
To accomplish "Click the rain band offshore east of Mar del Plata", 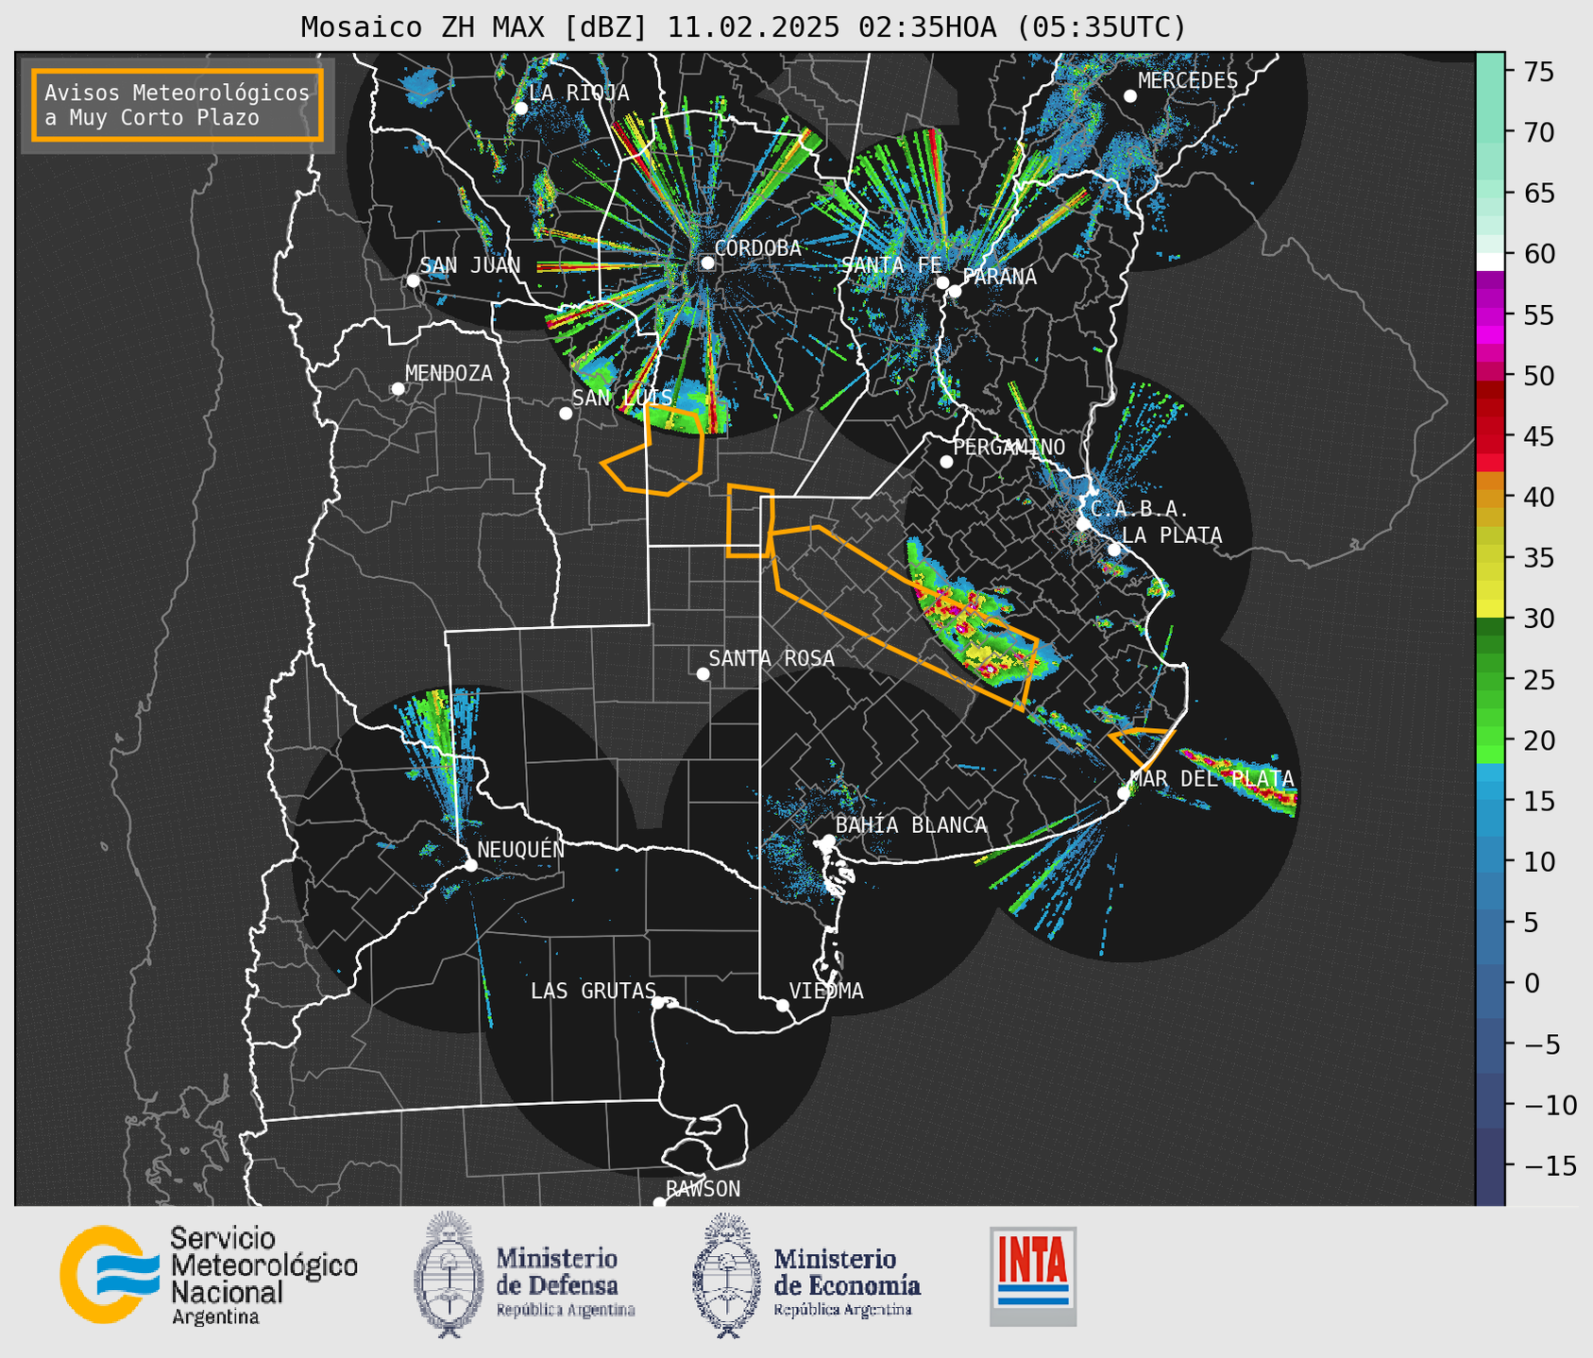I will coord(1238,780).
